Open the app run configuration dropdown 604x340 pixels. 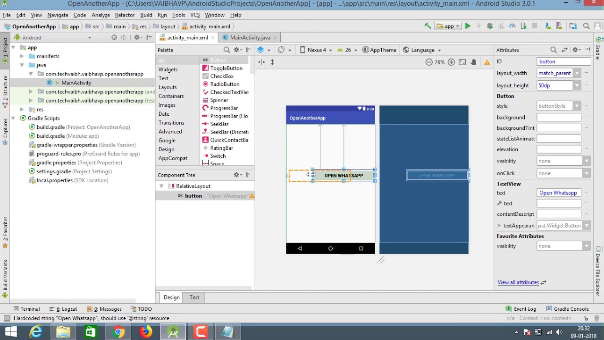[x=448, y=26]
